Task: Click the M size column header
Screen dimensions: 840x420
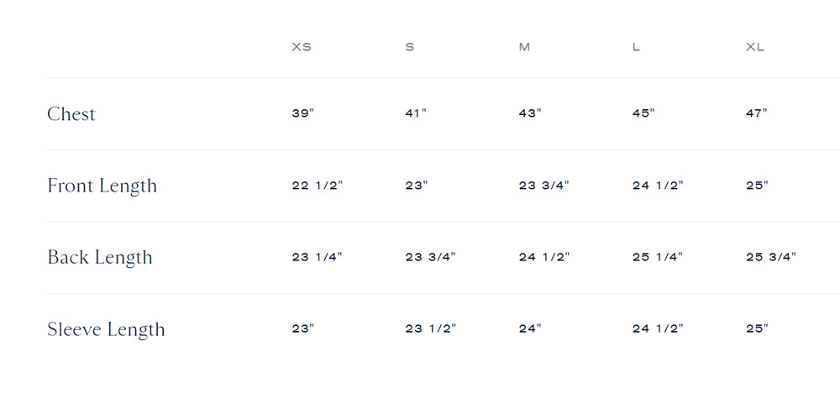Action: pyautogui.click(x=524, y=47)
